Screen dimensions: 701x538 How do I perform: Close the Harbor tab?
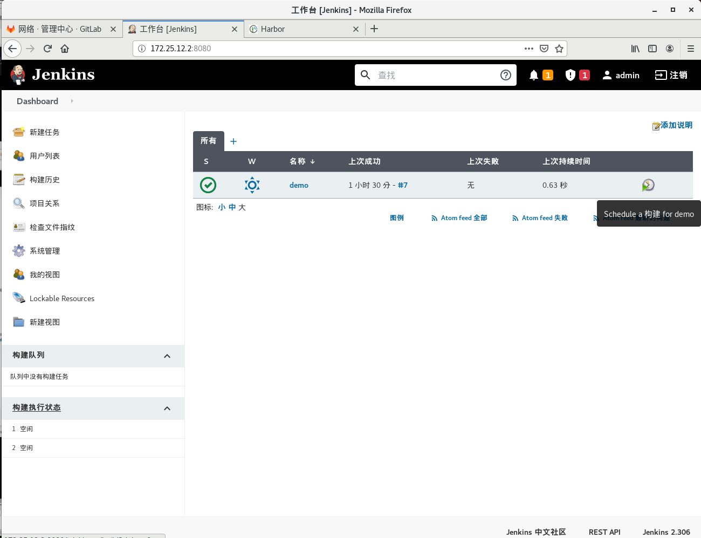356,29
